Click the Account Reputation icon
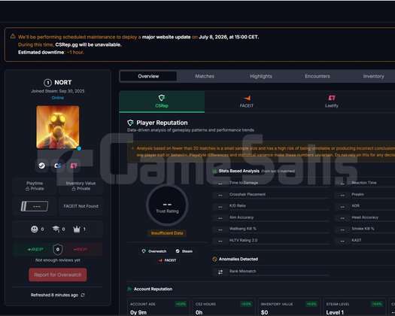 (x=129, y=289)
